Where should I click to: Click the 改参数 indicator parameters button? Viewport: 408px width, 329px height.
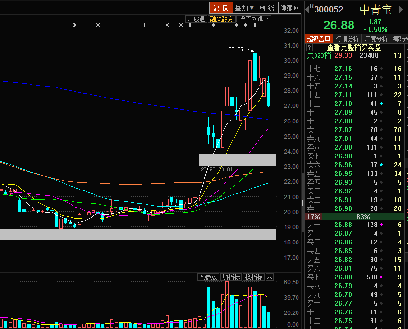click(208, 277)
